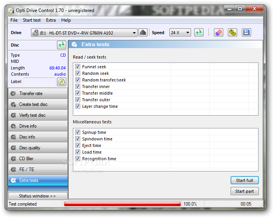Click the CD Bler sidebar icon
The width and height of the screenshot is (274, 218).
[13, 159]
